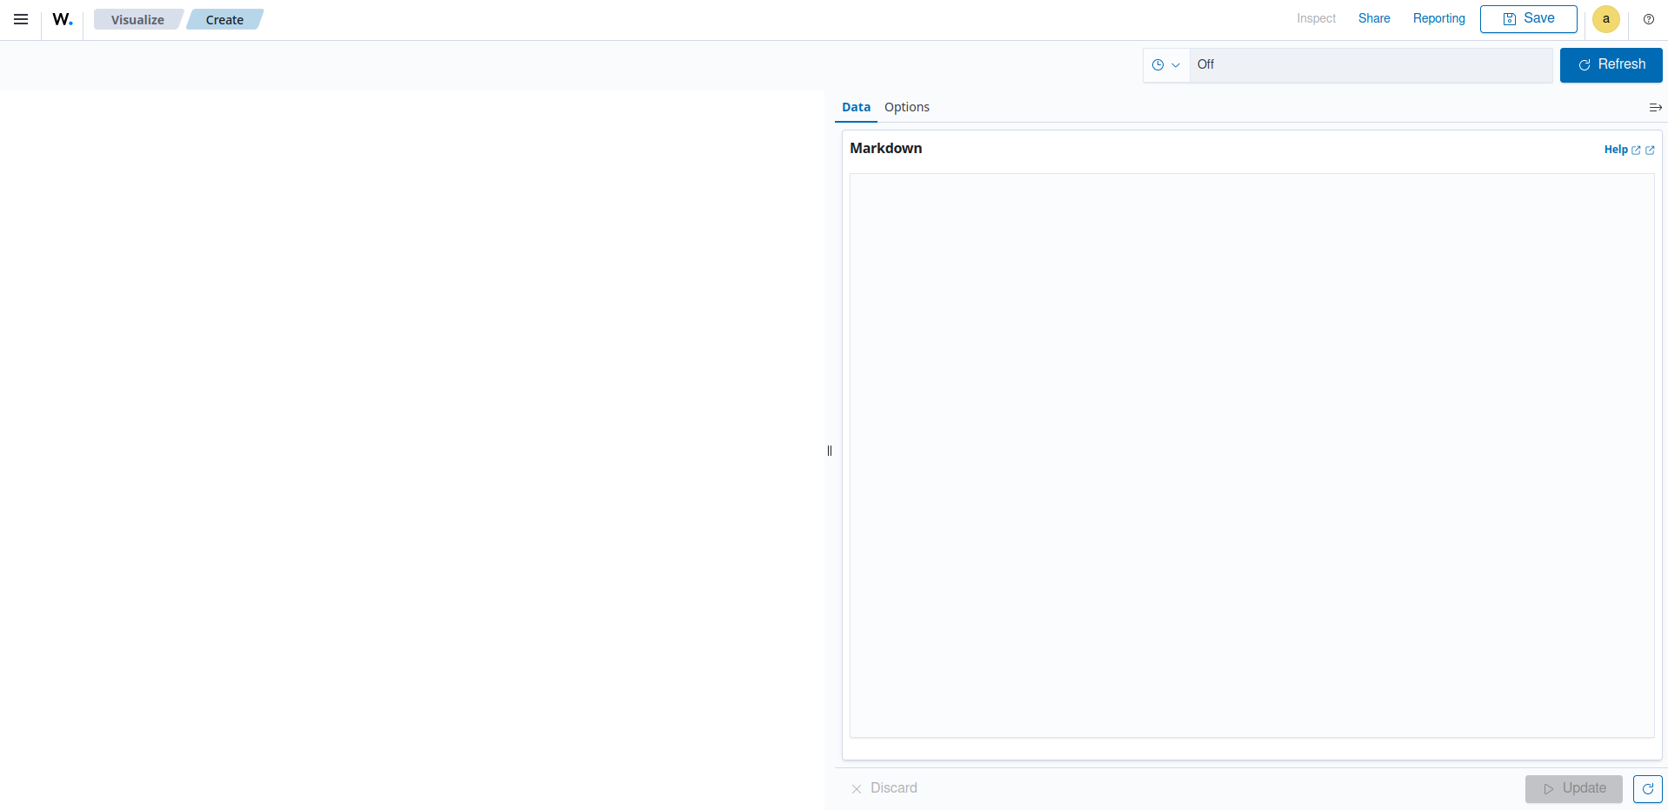
Task: Toggle auto apply changes icon
Action: click(1647, 788)
